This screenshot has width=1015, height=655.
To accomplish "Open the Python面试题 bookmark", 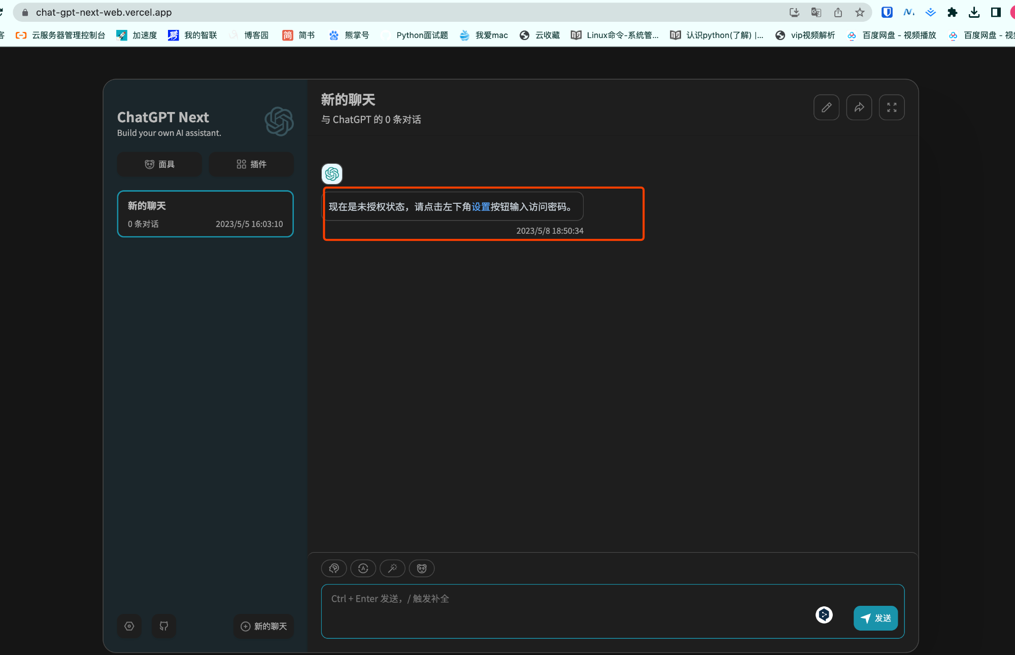I will click(x=415, y=35).
